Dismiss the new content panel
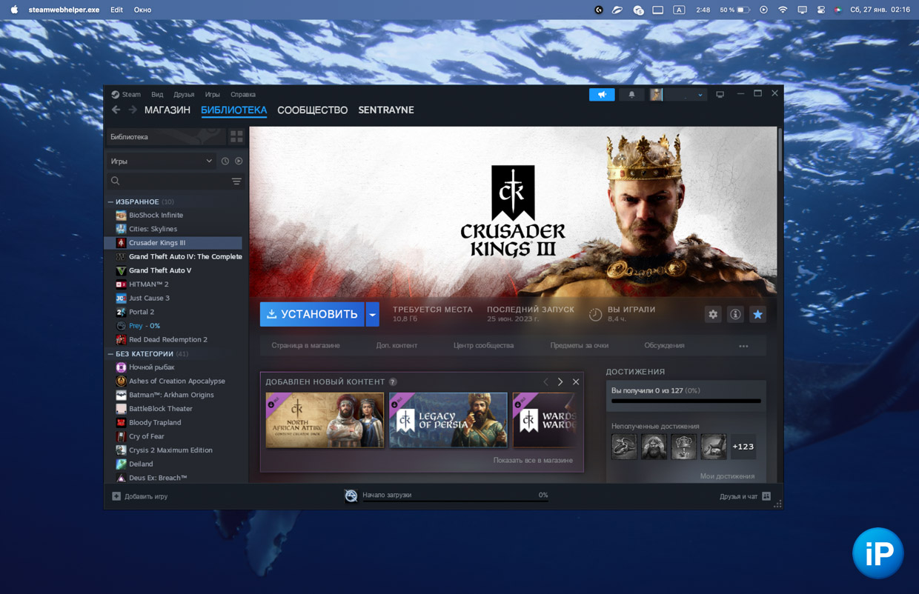919x594 pixels. [x=576, y=382]
